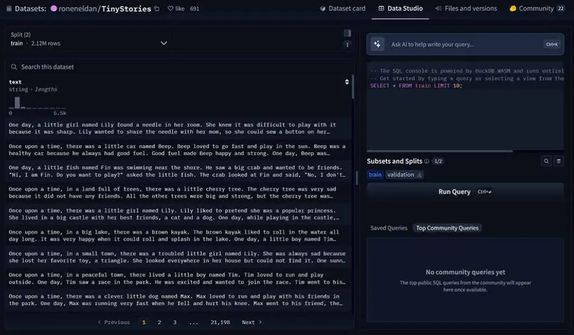Select the row about the brown kayak
The height and width of the screenshot is (335, 574).
pyautogui.click(x=179, y=235)
